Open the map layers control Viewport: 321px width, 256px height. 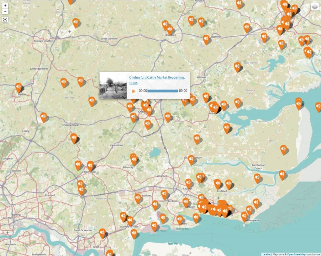coord(314,7)
